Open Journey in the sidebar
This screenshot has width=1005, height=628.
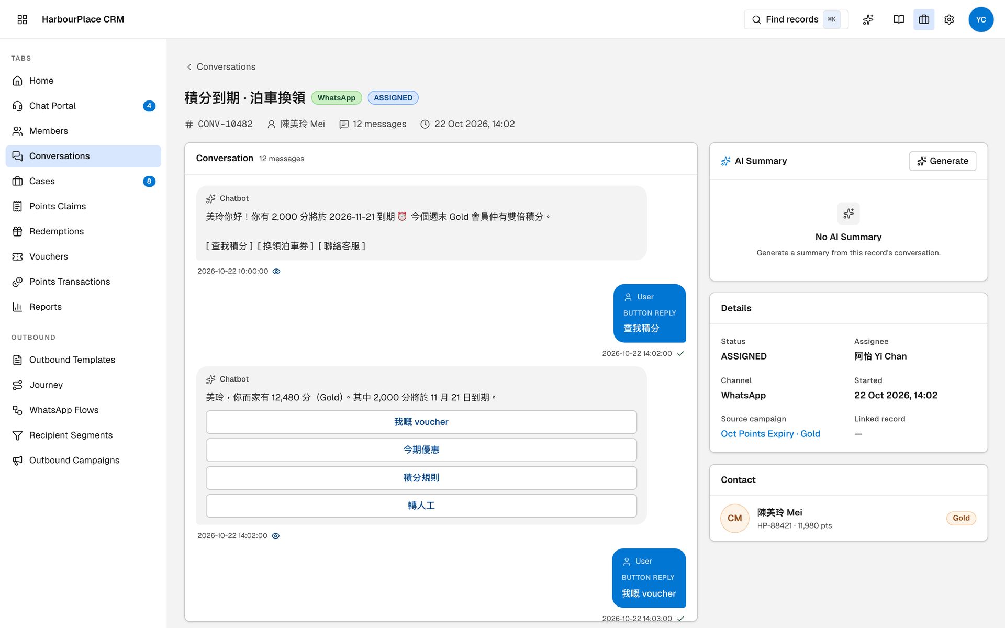click(x=83, y=385)
